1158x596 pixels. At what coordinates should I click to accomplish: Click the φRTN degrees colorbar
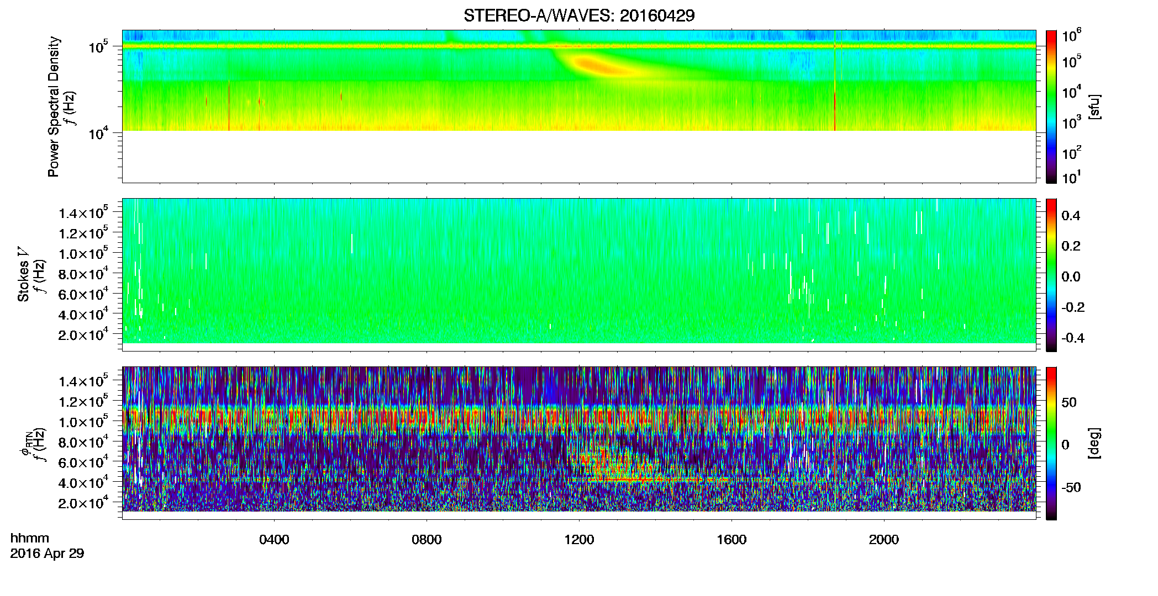pyautogui.click(x=1051, y=443)
